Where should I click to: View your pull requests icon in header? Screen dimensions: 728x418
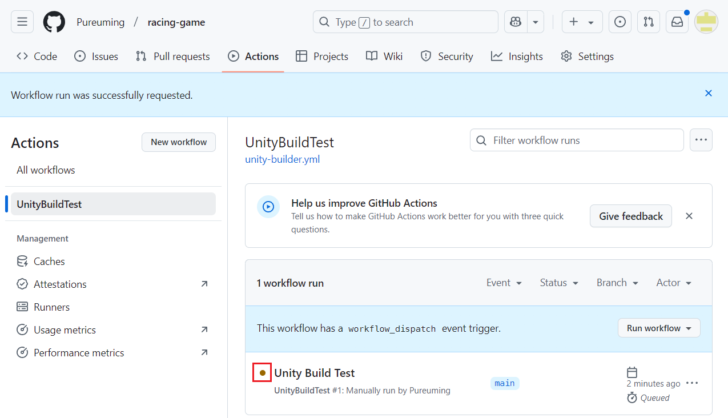click(x=648, y=22)
